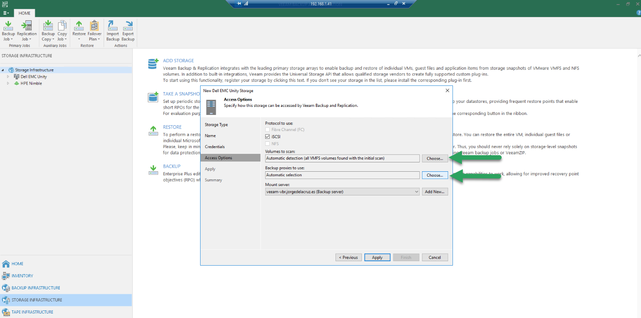Screen dimensions: 641x318
Task: Expand the Dell EMC Unity tree node
Action: pyautogui.click(x=8, y=76)
